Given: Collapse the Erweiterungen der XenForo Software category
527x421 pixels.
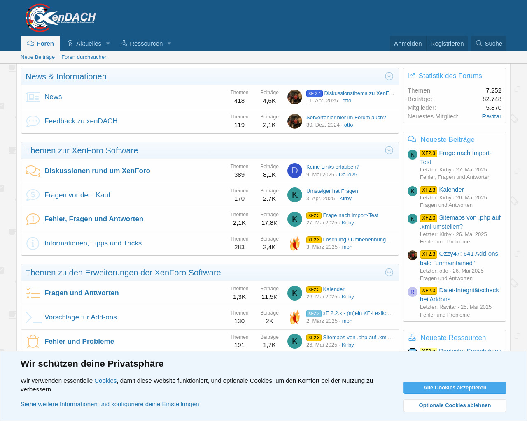Looking at the screenshot, I should click(x=389, y=273).
